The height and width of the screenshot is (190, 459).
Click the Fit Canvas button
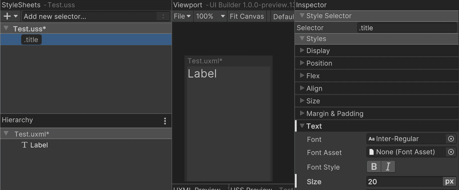click(247, 16)
